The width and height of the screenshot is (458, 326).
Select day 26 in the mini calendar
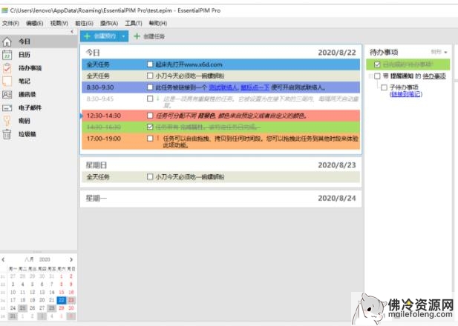[31, 307]
